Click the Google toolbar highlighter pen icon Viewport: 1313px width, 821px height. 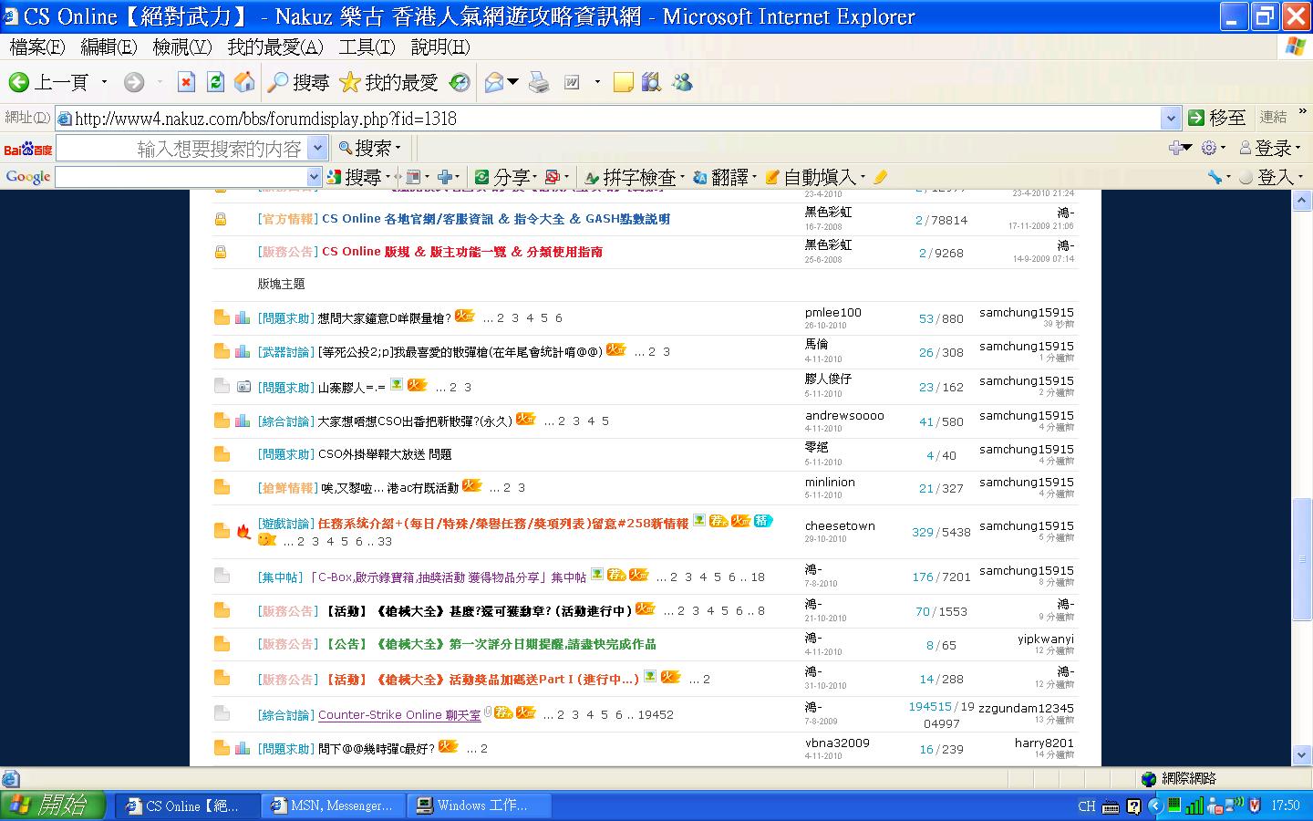click(880, 177)
